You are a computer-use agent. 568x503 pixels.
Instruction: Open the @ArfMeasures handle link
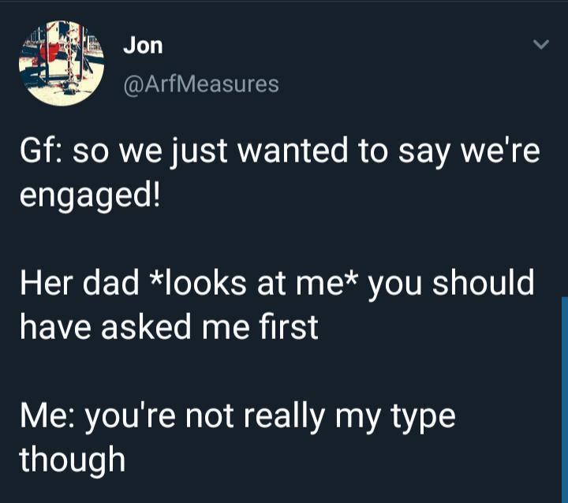pyautogui.click(x=201, y=83)
